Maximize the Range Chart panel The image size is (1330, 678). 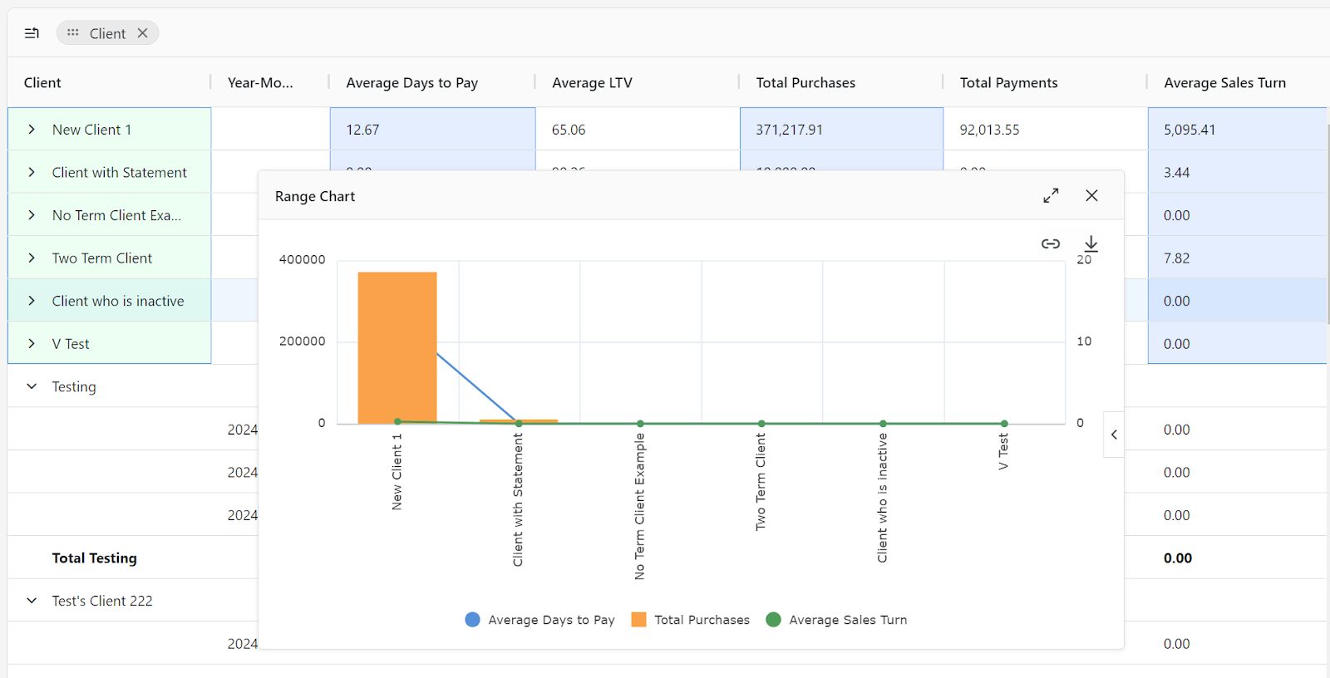(x=1051, y=195)
